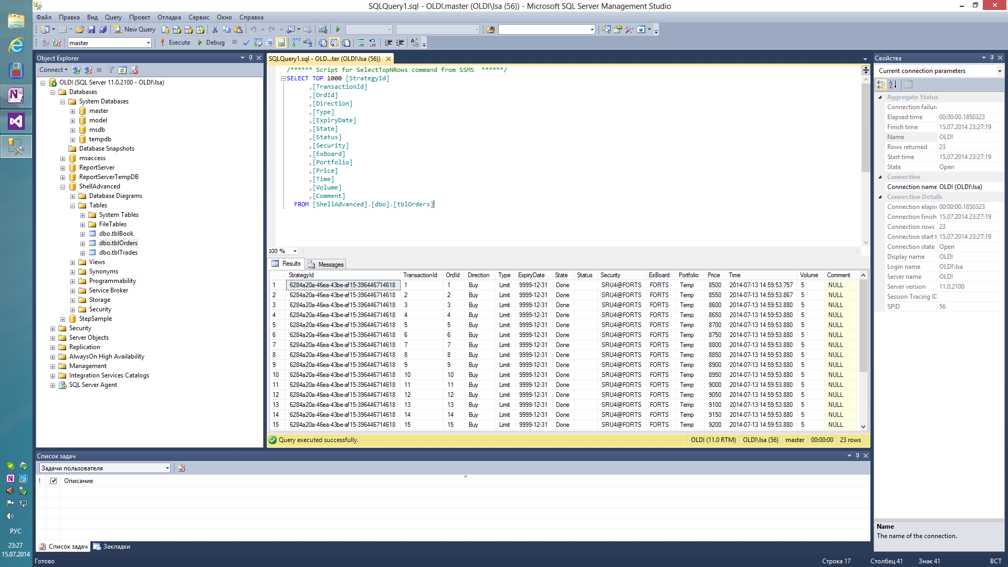The width and height of the screenshot is (1008, 567).
Task: Open the master database dropdown
Action: (x=149, y=43)
